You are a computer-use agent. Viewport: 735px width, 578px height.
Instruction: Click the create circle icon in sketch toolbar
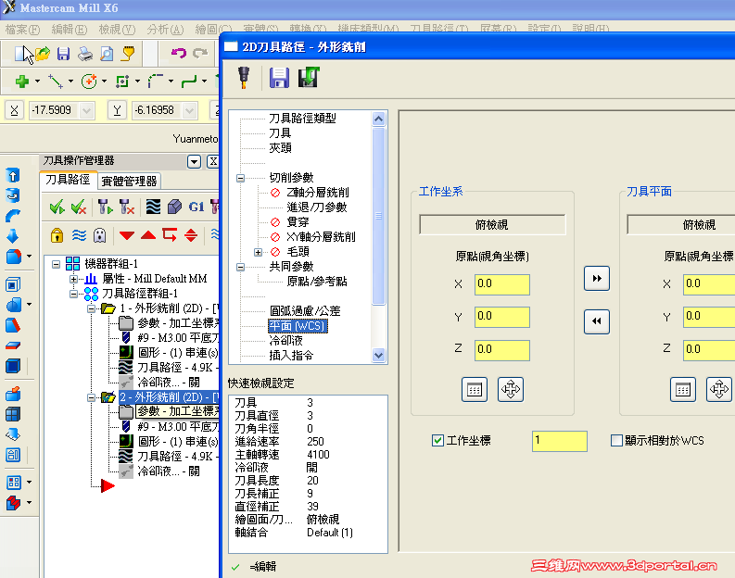(x=89, y=82)
